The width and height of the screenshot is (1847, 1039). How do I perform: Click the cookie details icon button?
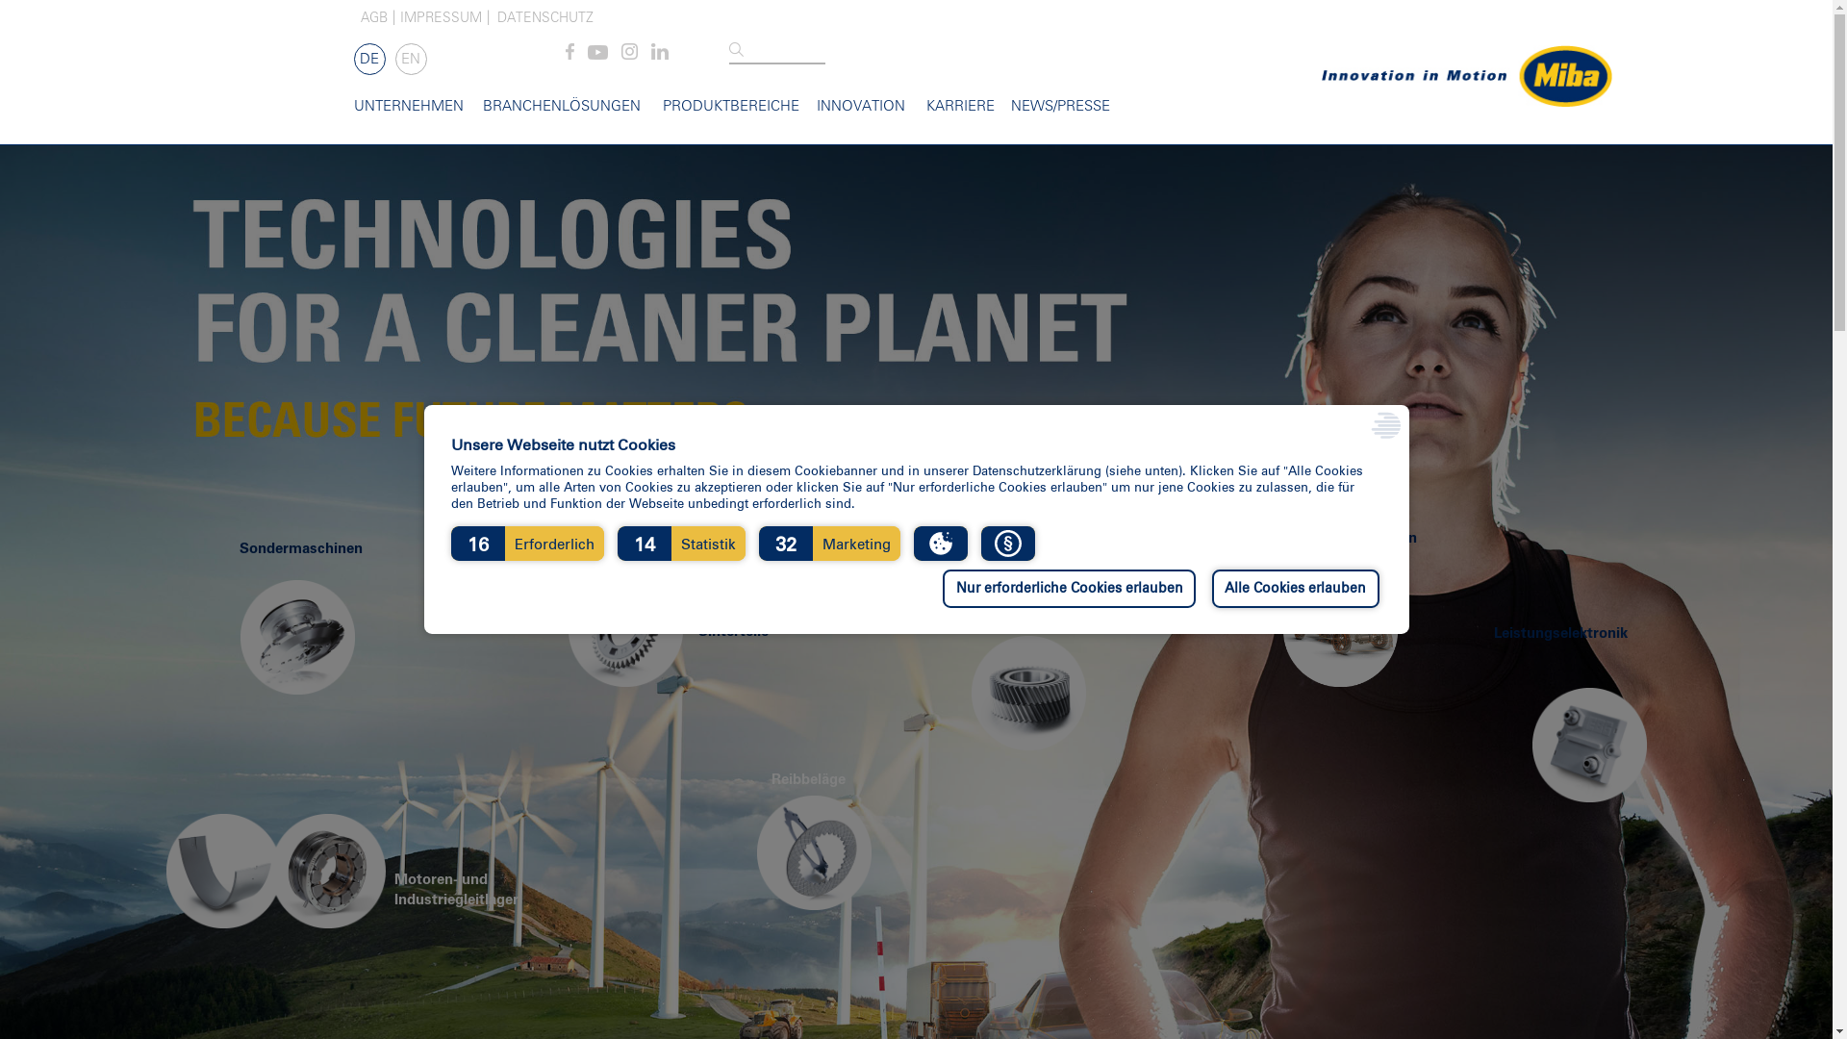940,544
